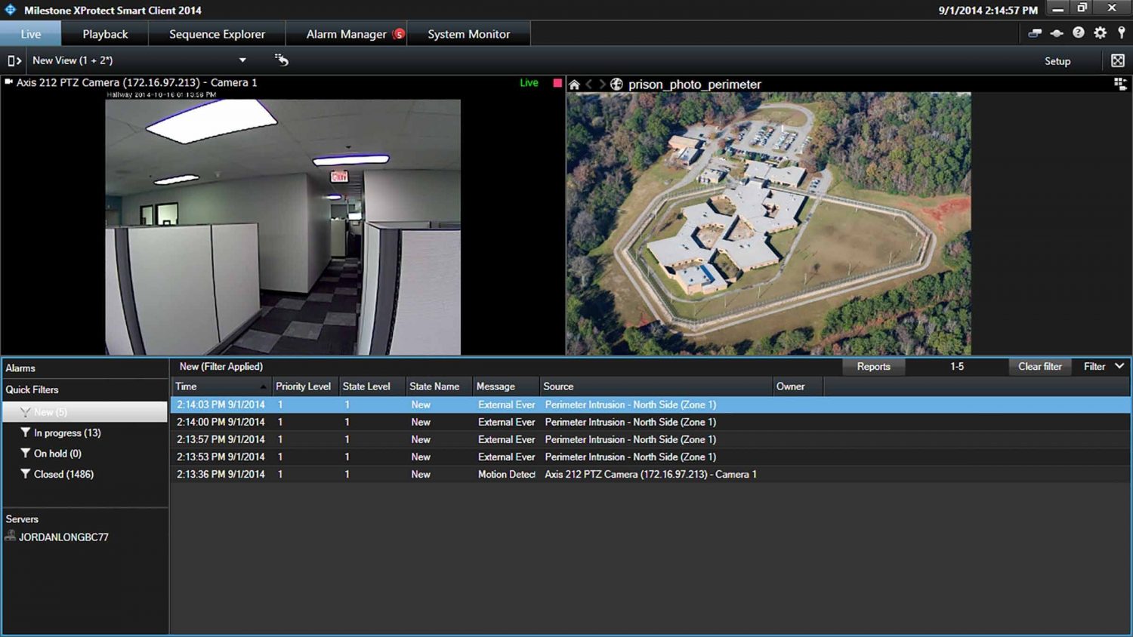The image size is (1133, 637).
Task: Open the Alarm Manager tab
Action: (347, 33)
